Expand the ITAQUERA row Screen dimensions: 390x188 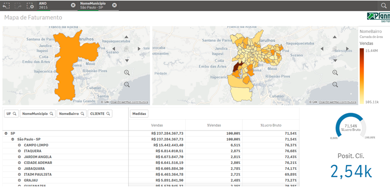point(19,151)
